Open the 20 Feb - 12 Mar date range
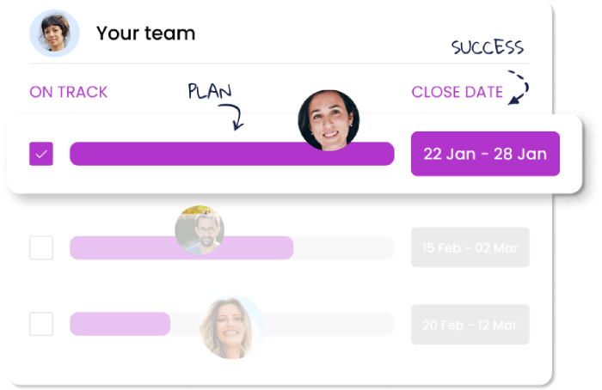The height and width of the screenshot is (390, 602). tap(470, 325)
